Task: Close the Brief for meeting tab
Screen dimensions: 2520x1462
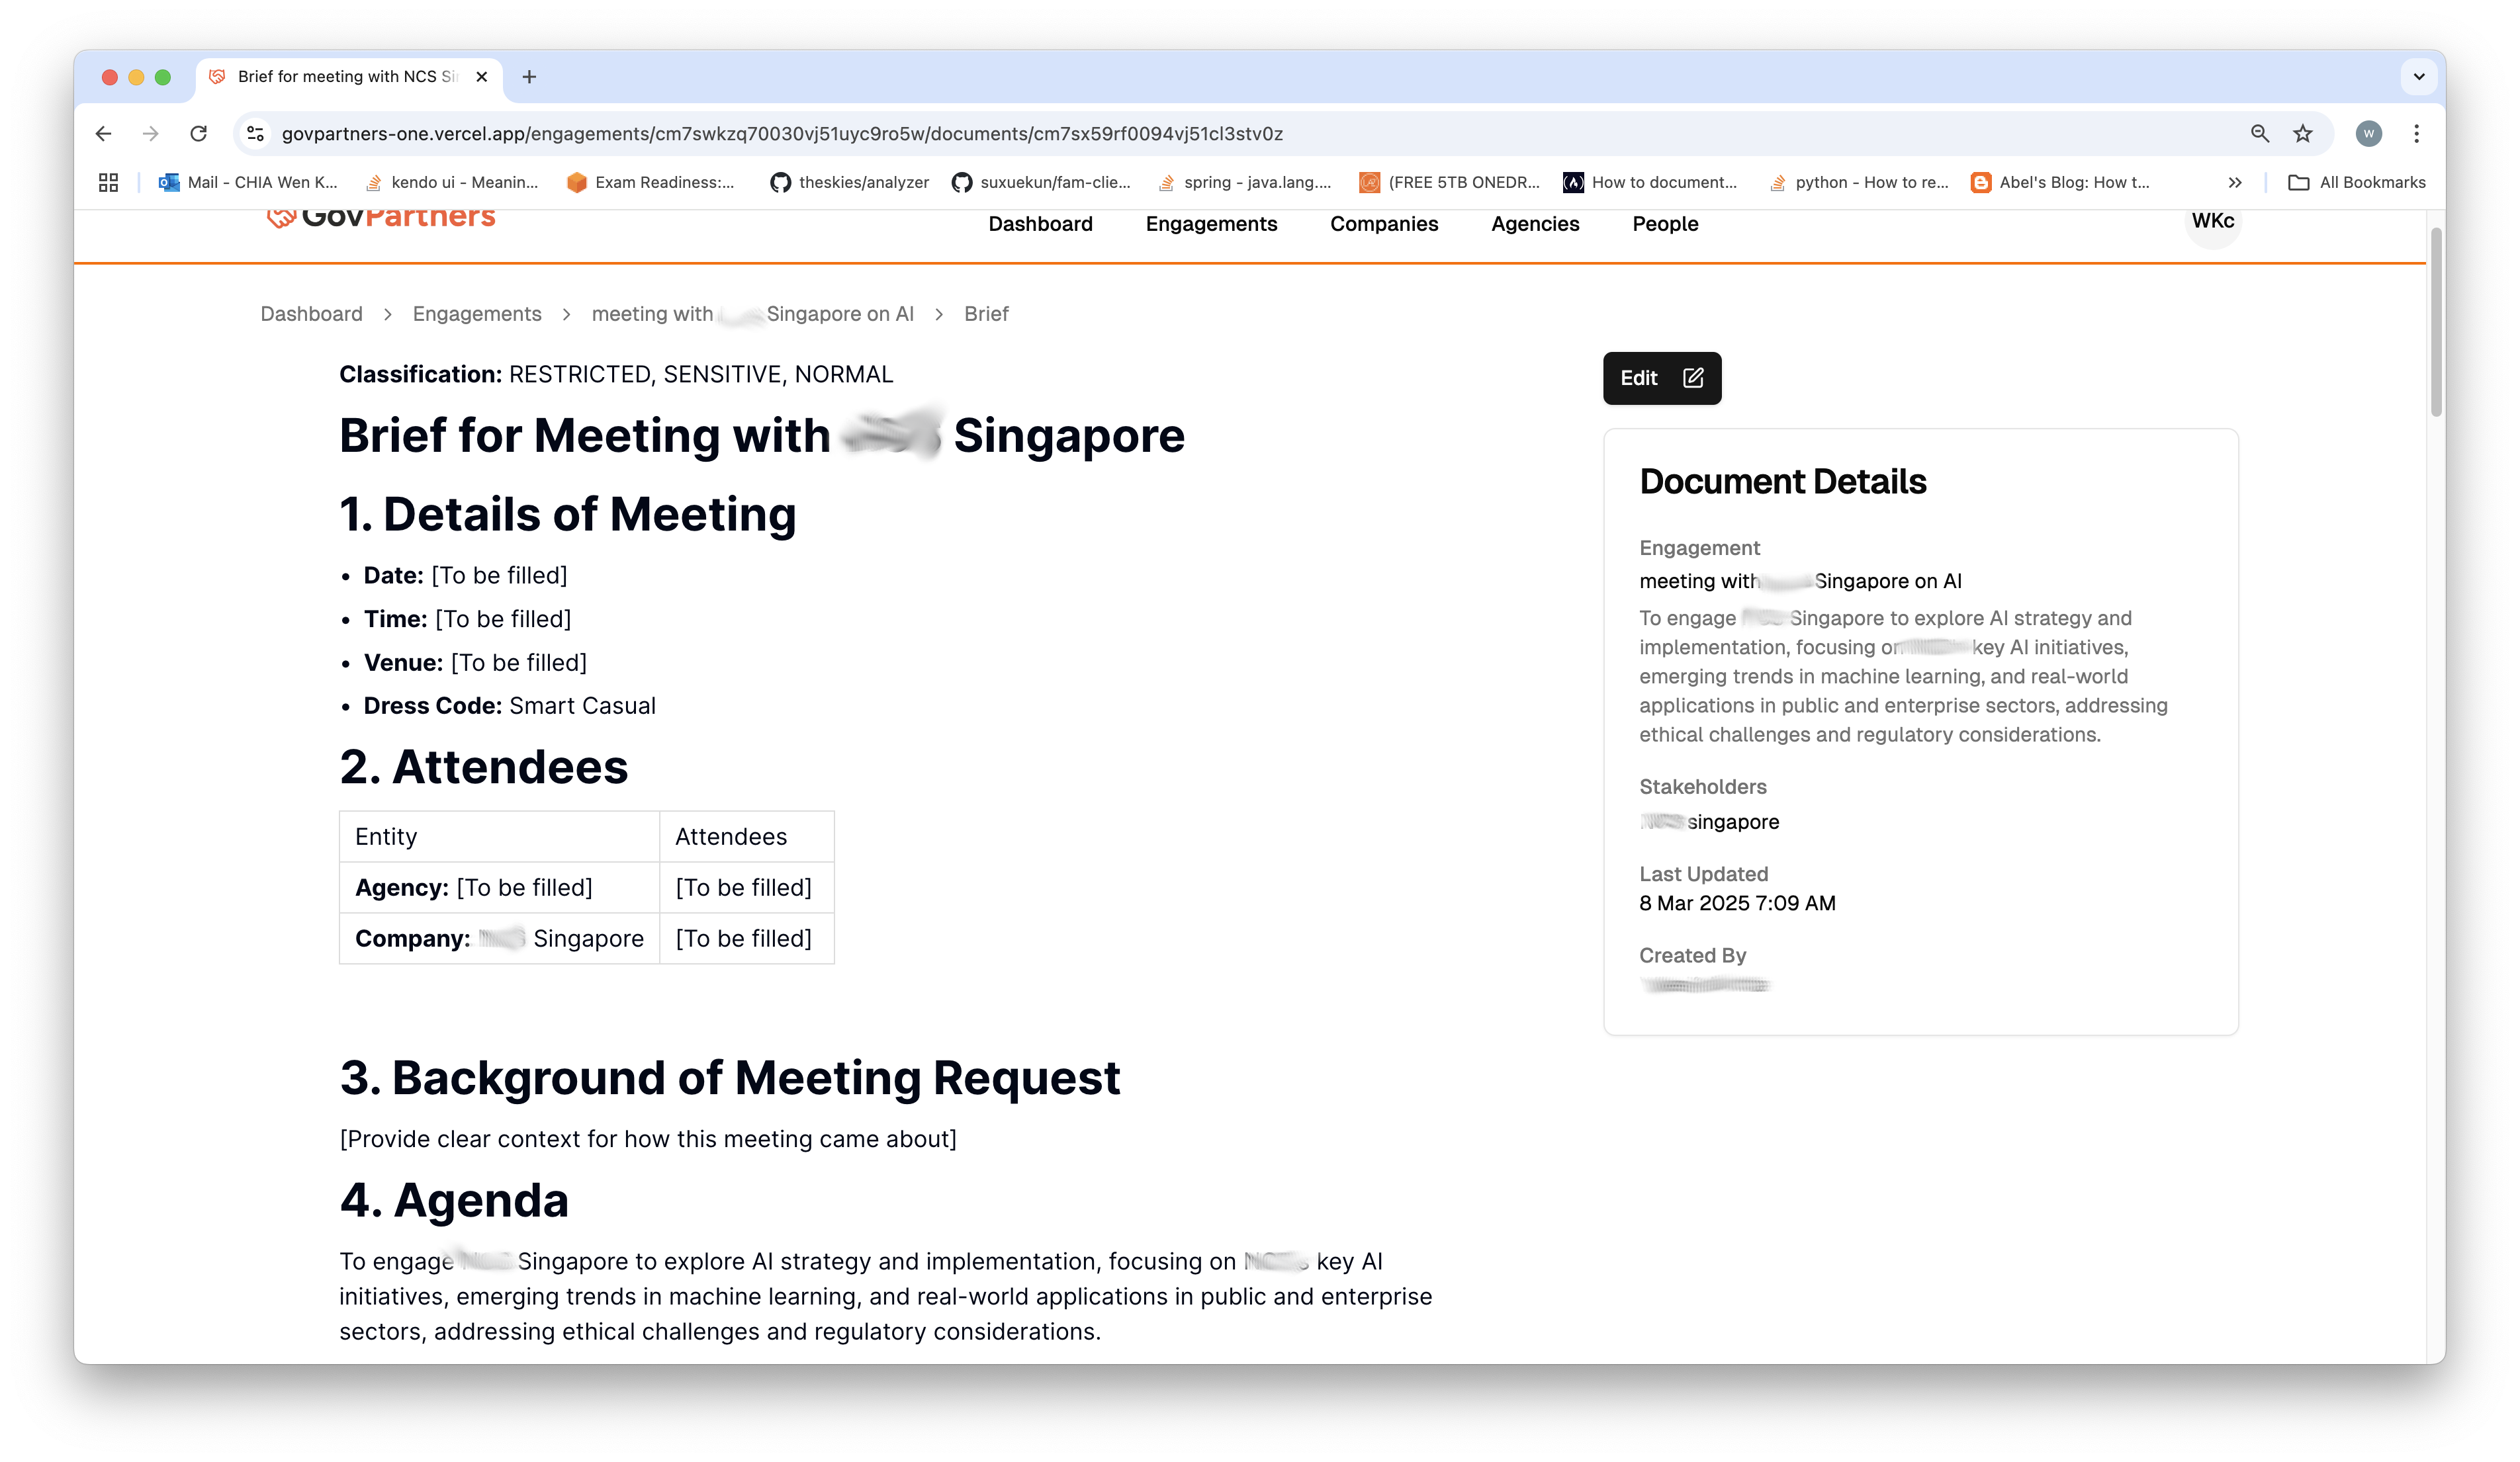Action: click(482, 77)
